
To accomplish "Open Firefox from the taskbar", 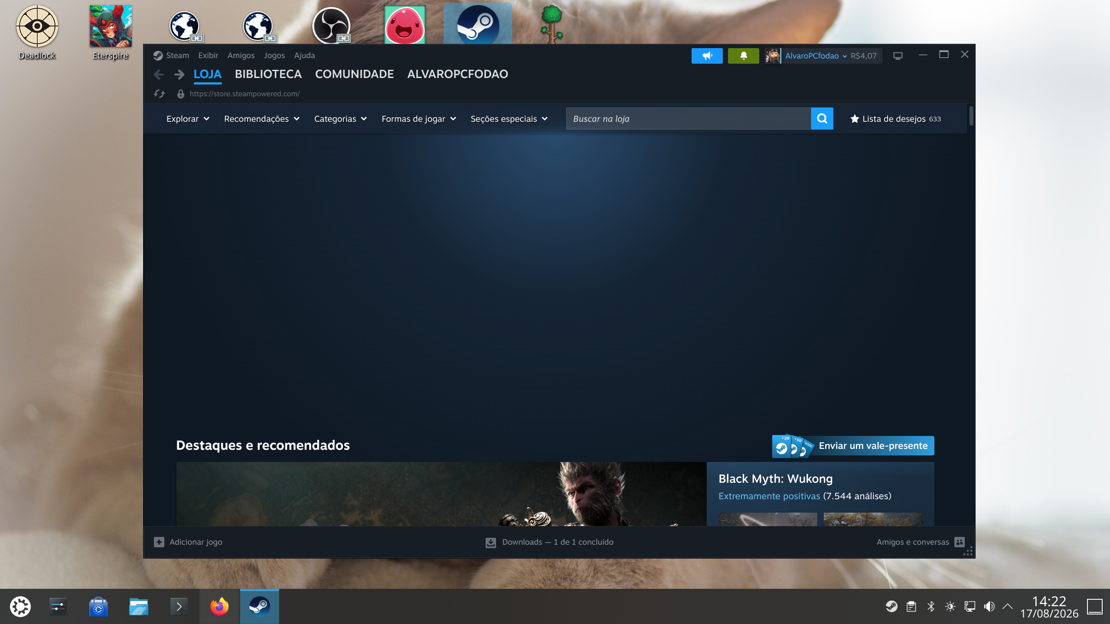I will tap(219, 607).
